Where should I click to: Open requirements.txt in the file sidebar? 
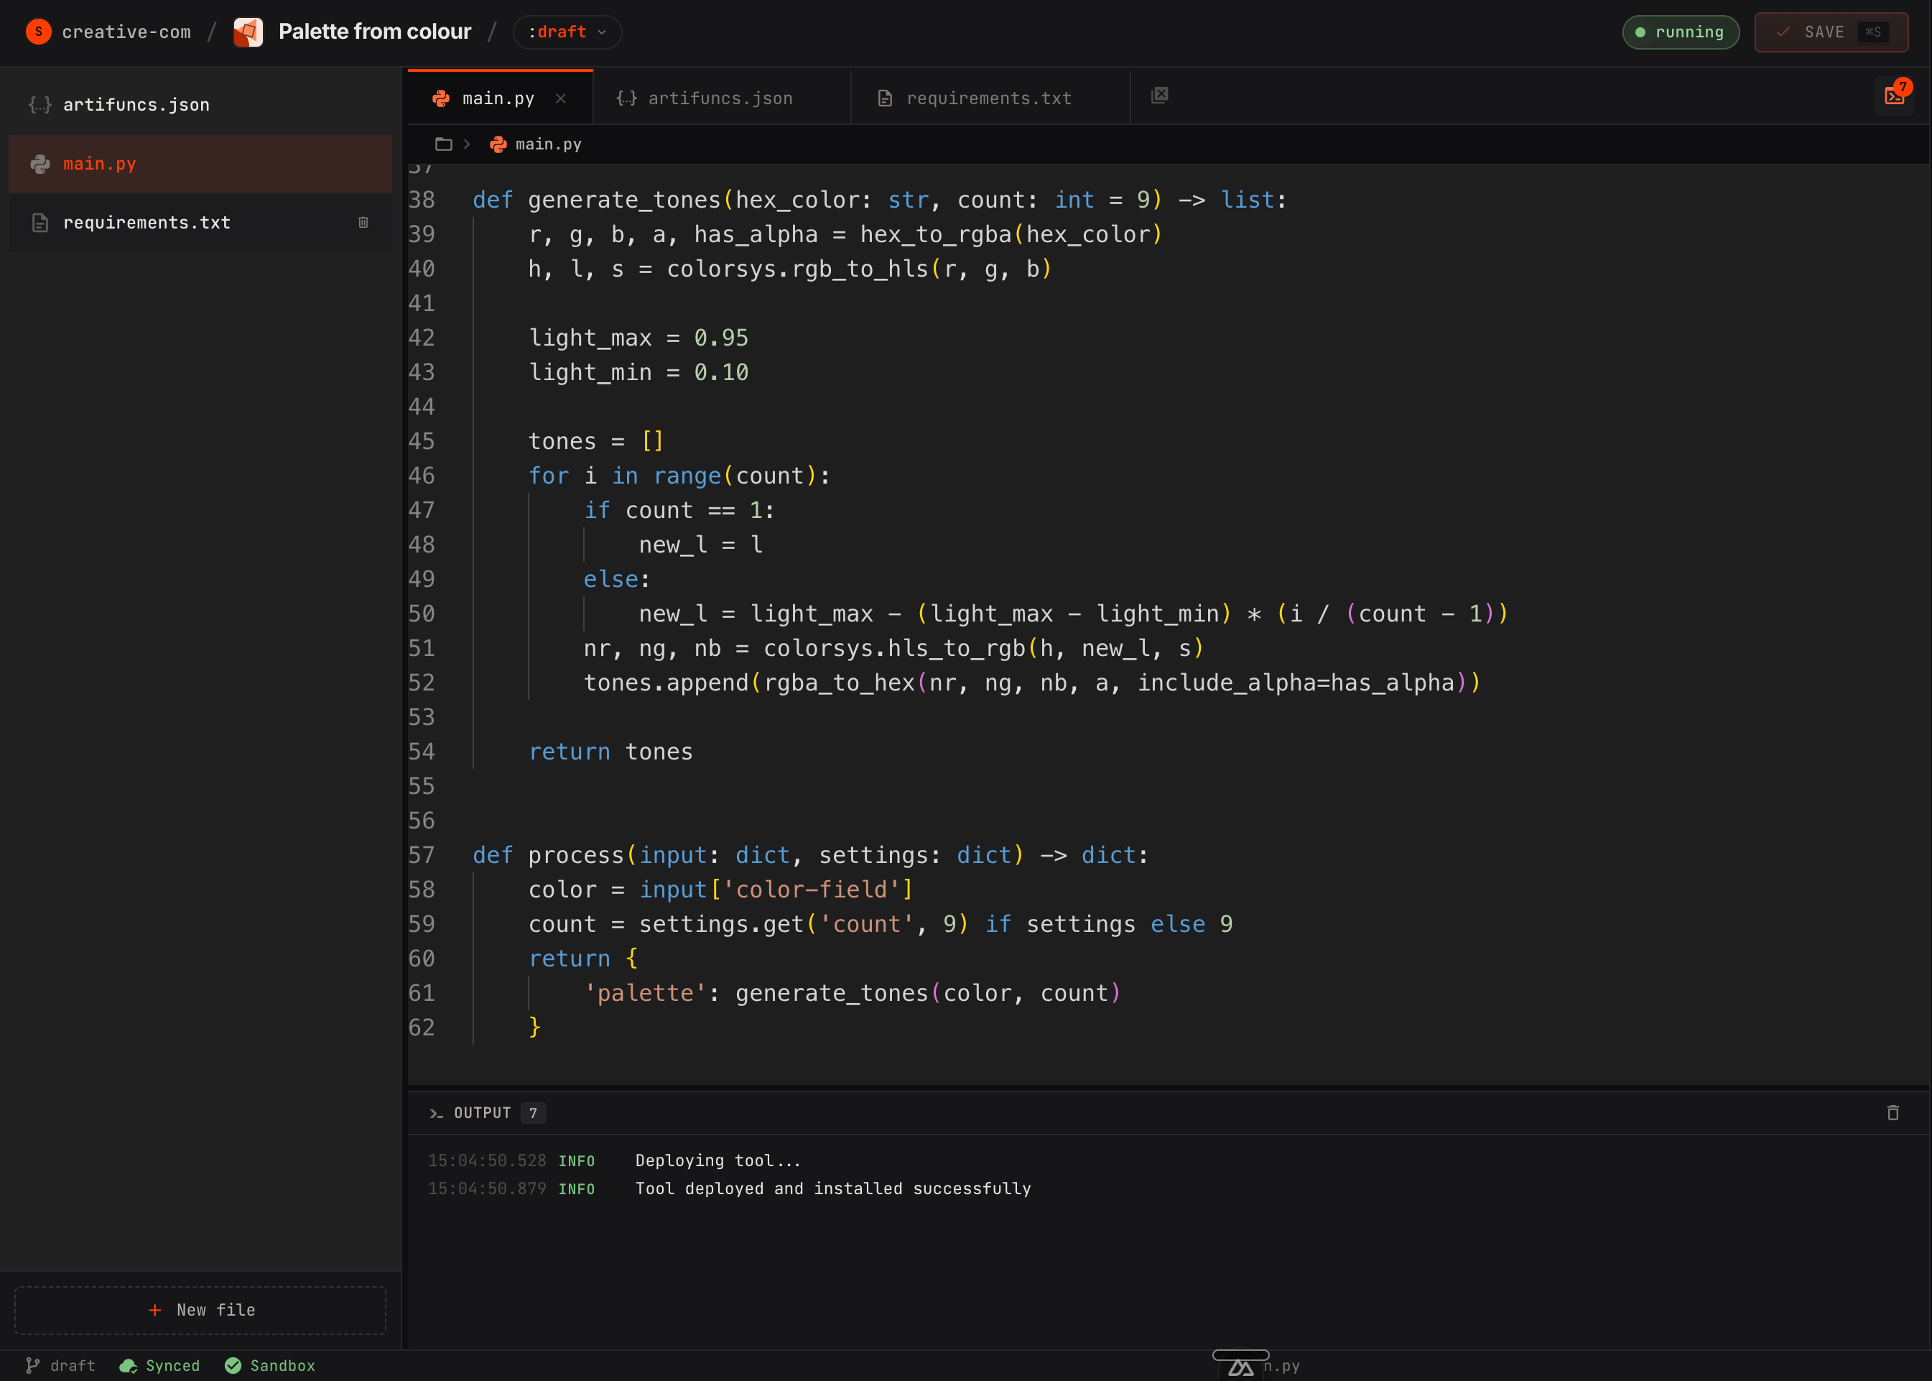[200, 222]
